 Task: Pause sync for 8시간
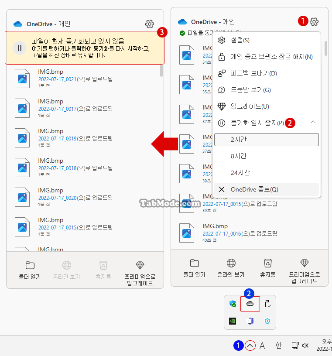pyautogui.click(x=267, y=156)
